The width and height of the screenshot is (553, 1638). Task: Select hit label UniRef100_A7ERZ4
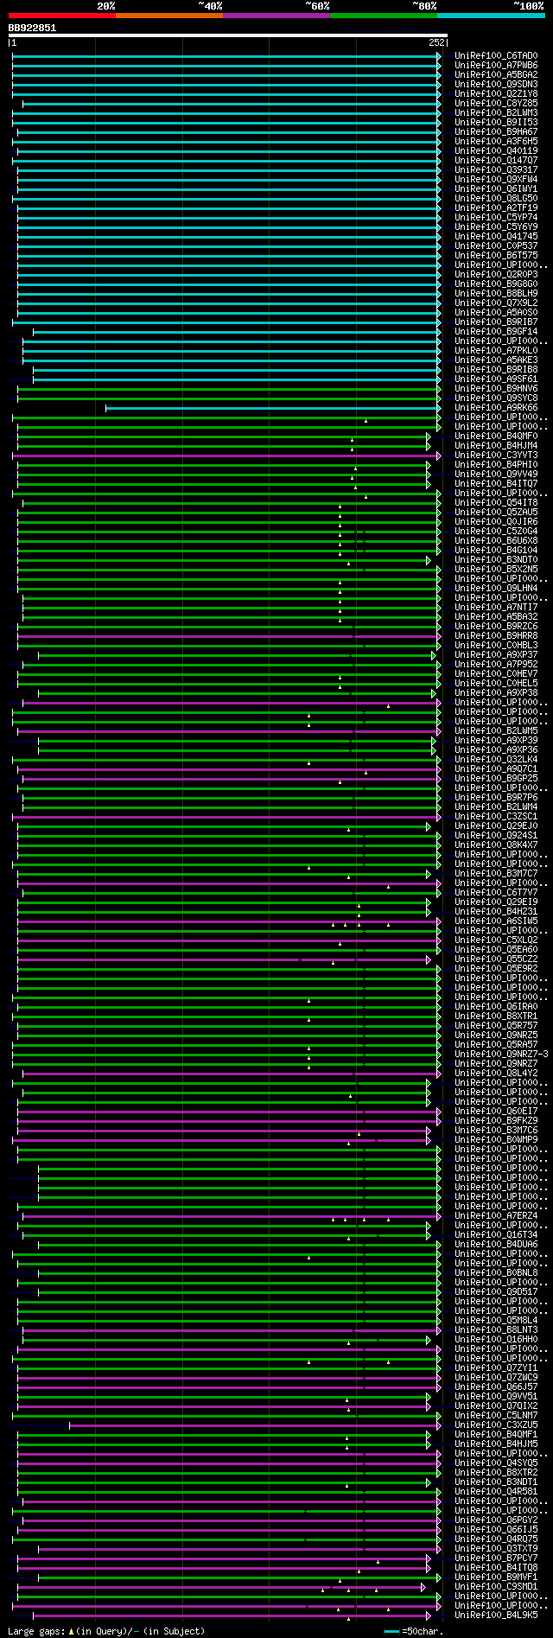496,1216
